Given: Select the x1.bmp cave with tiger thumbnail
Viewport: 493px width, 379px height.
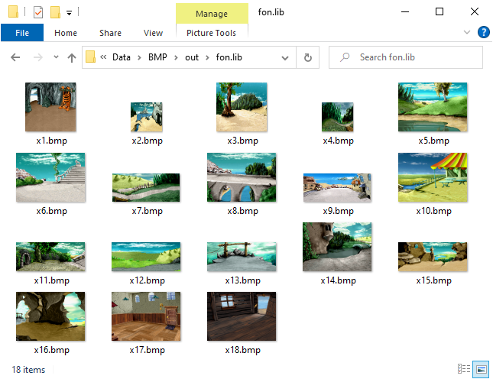Looking at the screenshot, I should point(50,107).
